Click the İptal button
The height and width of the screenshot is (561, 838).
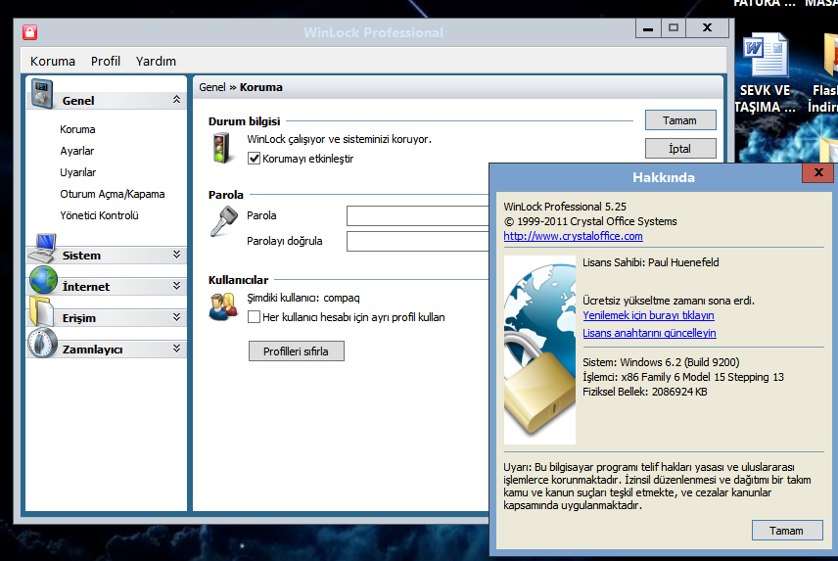[x=680, y=149]
